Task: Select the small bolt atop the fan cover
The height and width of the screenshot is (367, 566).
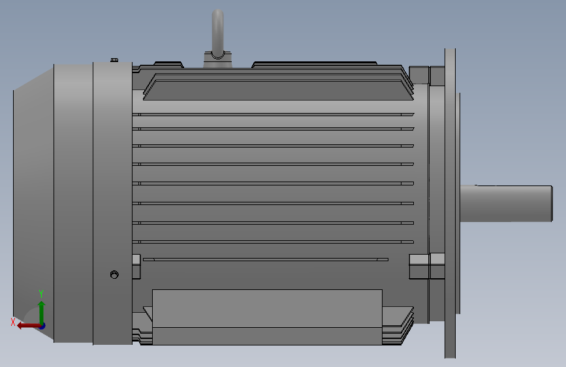Action: click(114, 60)
